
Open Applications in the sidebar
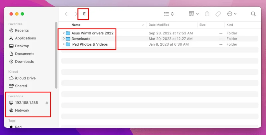coord(25,38)
